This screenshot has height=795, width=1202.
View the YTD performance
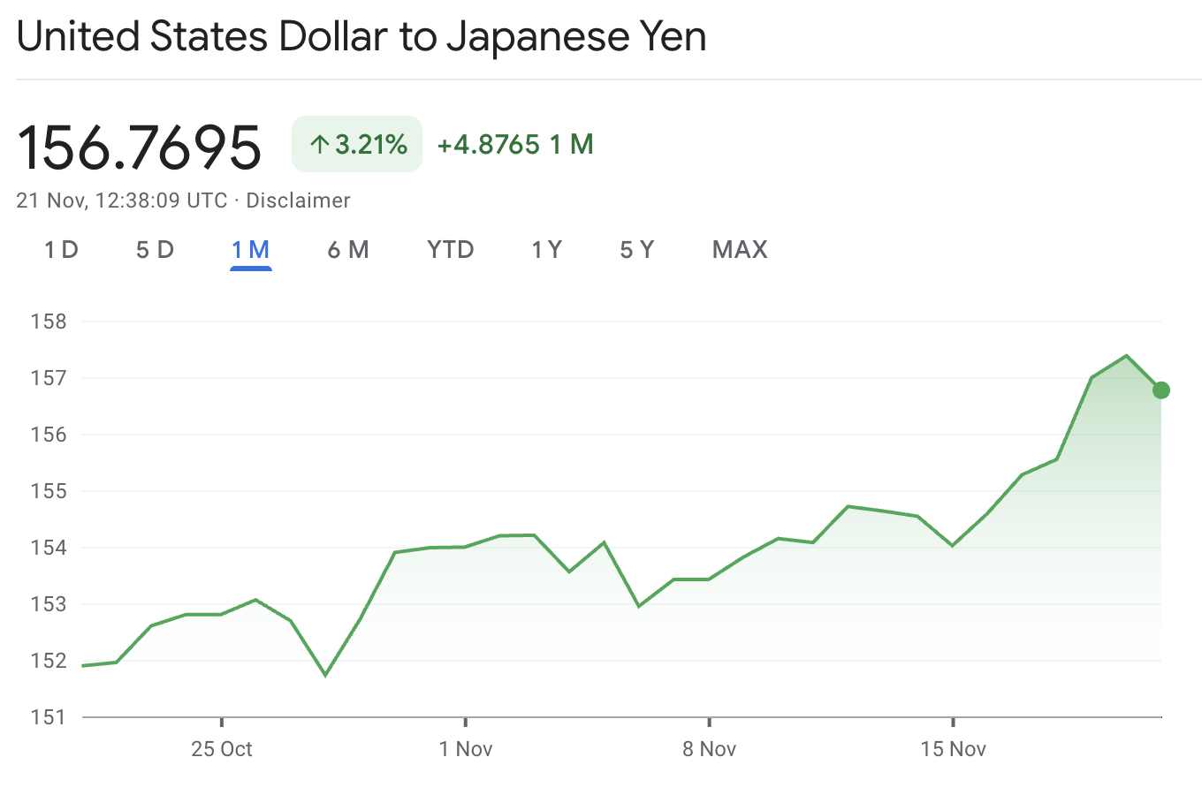[x=450, y=250]
